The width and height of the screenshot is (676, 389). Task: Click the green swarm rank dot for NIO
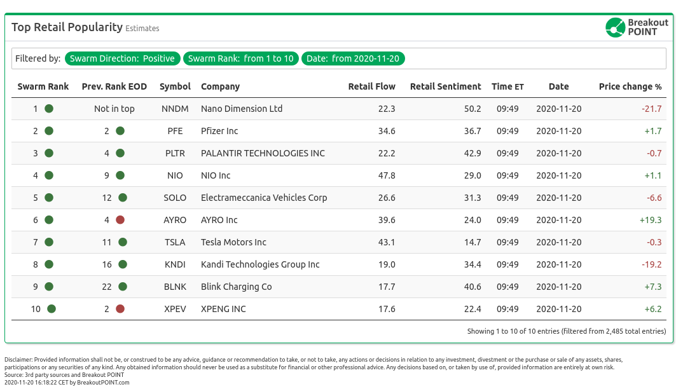coord(49,175)
